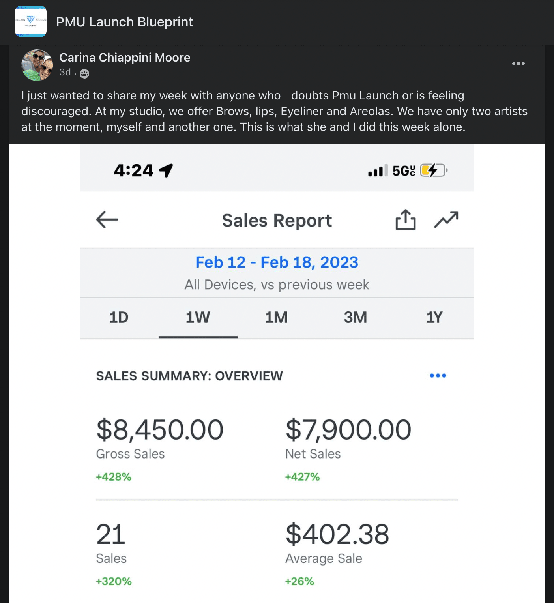554x603 pixels.
Task: Open Carina Chiappini Moore's profile name
Action: [x=125, y=58]
